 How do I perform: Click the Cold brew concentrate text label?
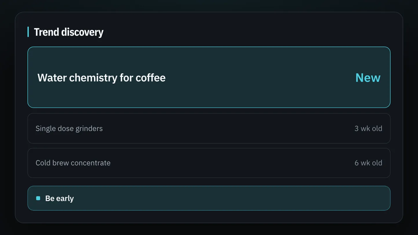point(73,163)
